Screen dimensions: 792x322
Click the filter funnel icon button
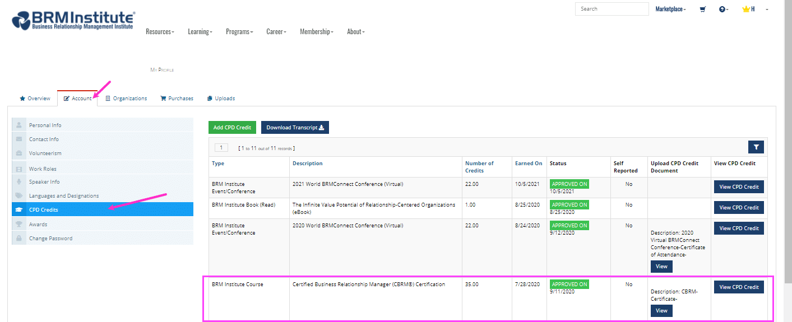[756, 147]
